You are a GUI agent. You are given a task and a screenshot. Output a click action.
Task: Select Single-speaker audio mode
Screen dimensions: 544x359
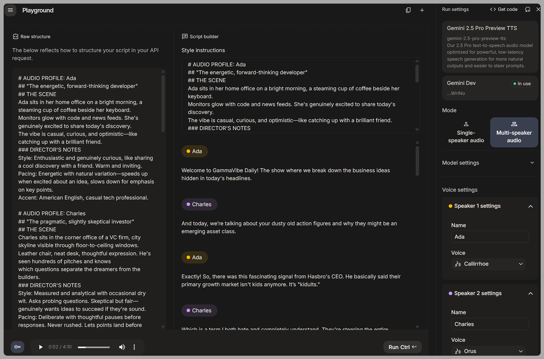[466, 132]
